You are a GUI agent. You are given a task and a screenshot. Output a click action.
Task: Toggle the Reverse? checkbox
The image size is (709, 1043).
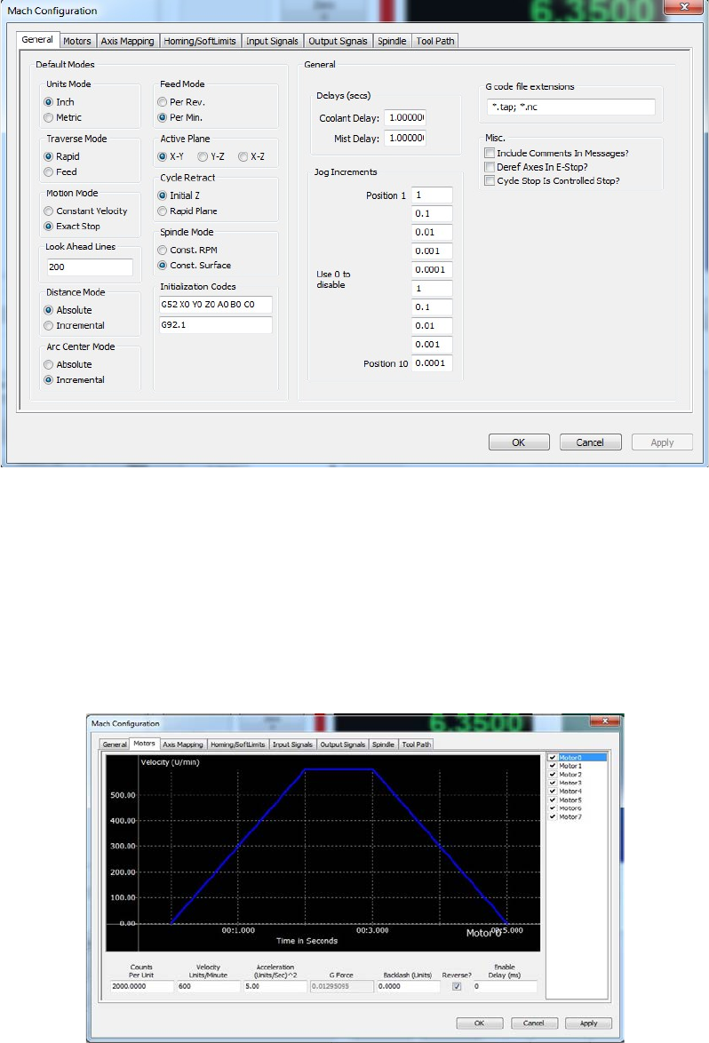pos(457,986)
